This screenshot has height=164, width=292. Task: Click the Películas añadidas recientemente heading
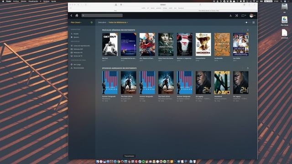[119, 30]
